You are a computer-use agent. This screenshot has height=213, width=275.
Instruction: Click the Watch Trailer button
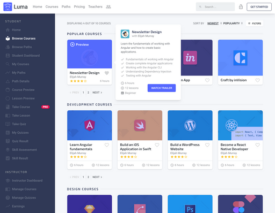pos(162,88)
